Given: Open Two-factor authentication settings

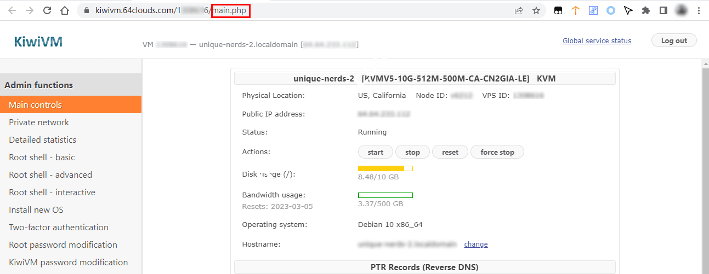Looking at the screenshot, I should click(x=59, y=228).
